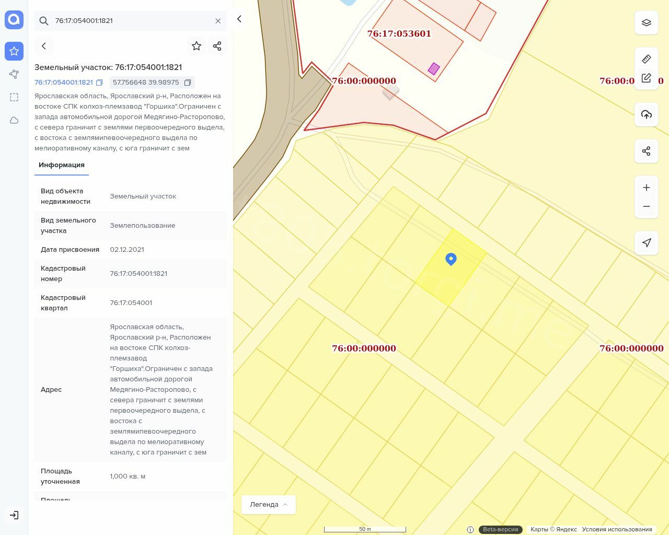Viewport: 669px width, 535px height.
Task: Open cadastral number link 76:17:054001:1821
Action: pos(64,83)
